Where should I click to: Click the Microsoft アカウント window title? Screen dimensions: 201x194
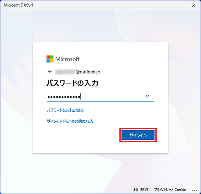point(19,5)
